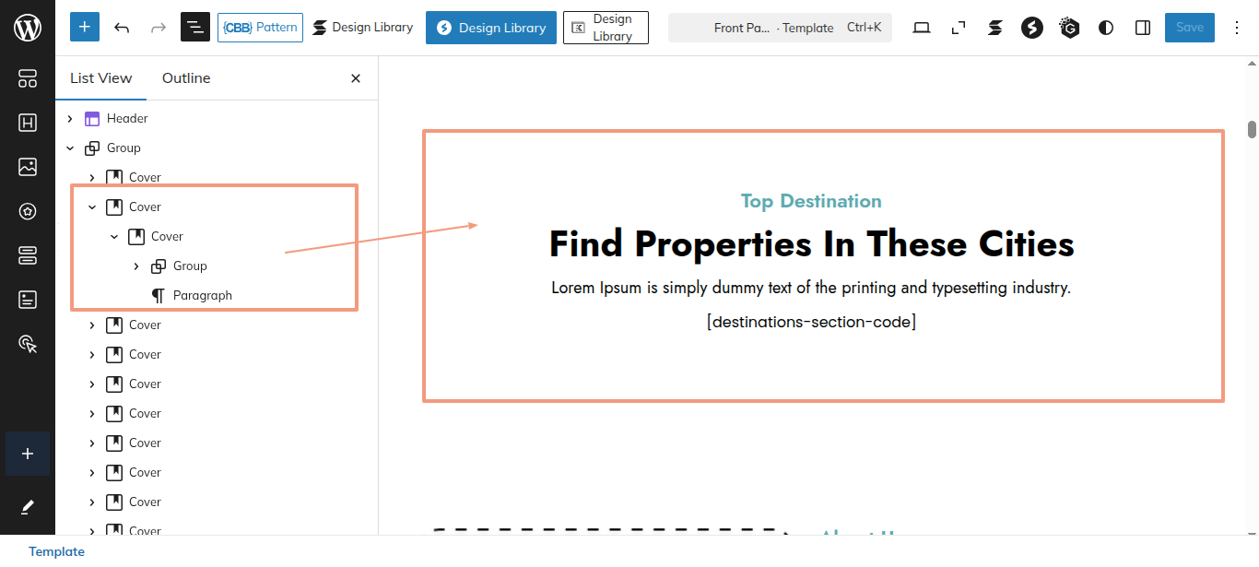The width and height of the screenshot is (1259, 567).
Task: Select the Paragraph block in list
Action: coord(202,296)
